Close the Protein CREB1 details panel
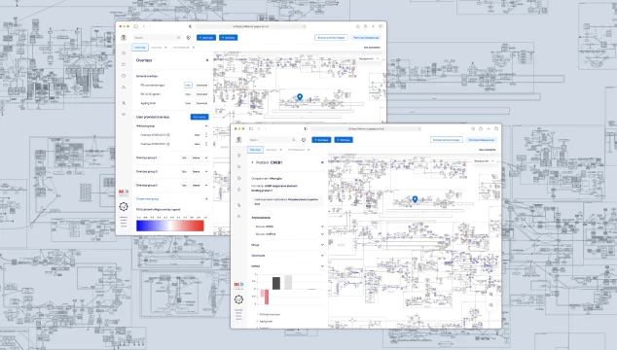 [322, 162]
